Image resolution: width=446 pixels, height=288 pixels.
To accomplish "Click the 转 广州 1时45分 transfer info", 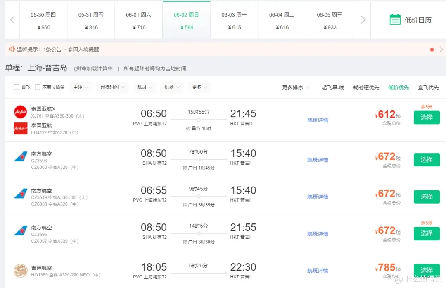I will [198, 168].
